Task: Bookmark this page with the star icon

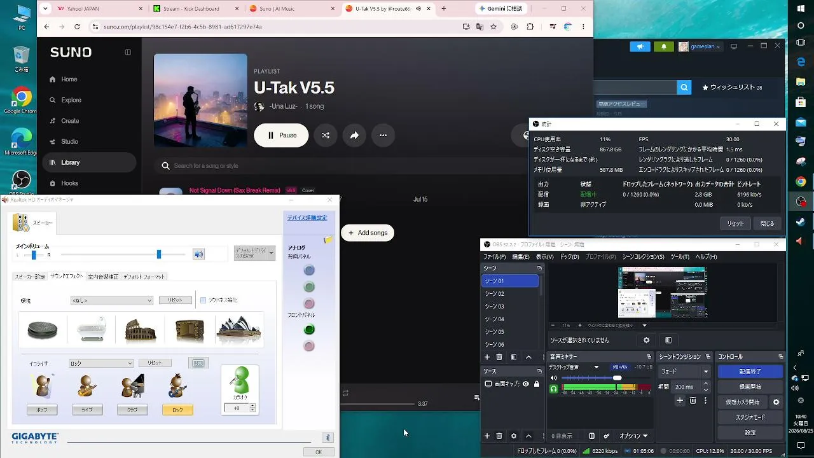Action: click(493, 27)
